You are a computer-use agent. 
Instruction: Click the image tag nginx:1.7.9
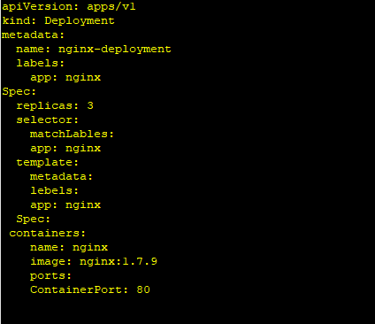[119, 262]
